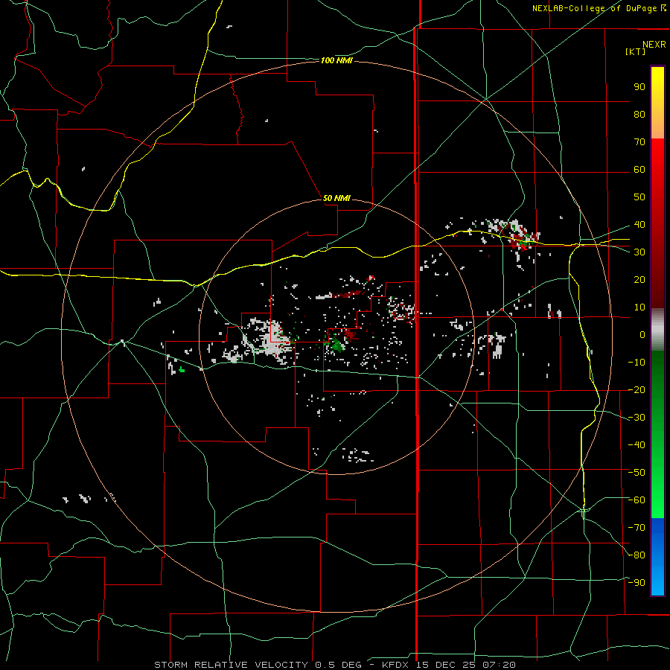The width and height of the screenshot is (670, 670).
Task: Click the positive 60 scale value
Action: pos(639,169)
